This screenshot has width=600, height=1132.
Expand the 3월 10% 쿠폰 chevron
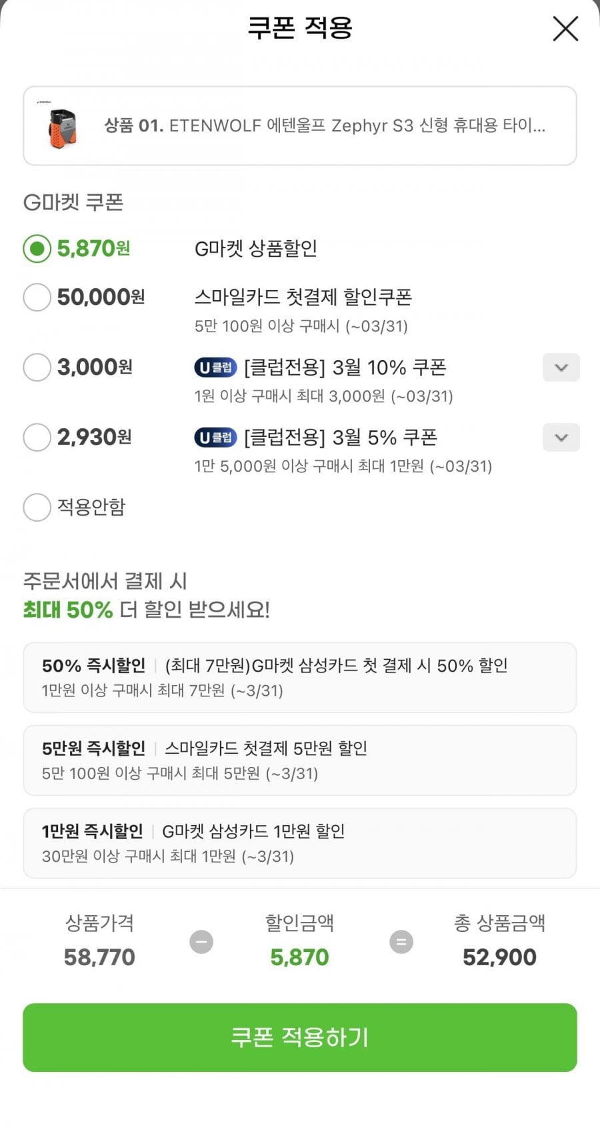coord(561,368)
